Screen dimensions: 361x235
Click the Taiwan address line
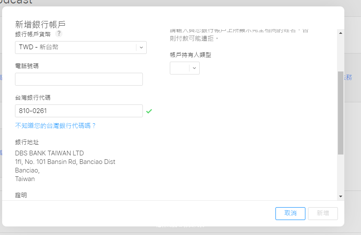click(25, 179)
